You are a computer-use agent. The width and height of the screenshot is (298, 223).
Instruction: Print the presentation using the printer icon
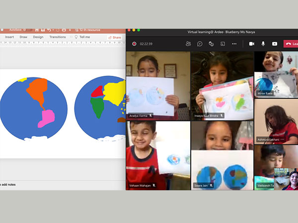click(64, 30)
